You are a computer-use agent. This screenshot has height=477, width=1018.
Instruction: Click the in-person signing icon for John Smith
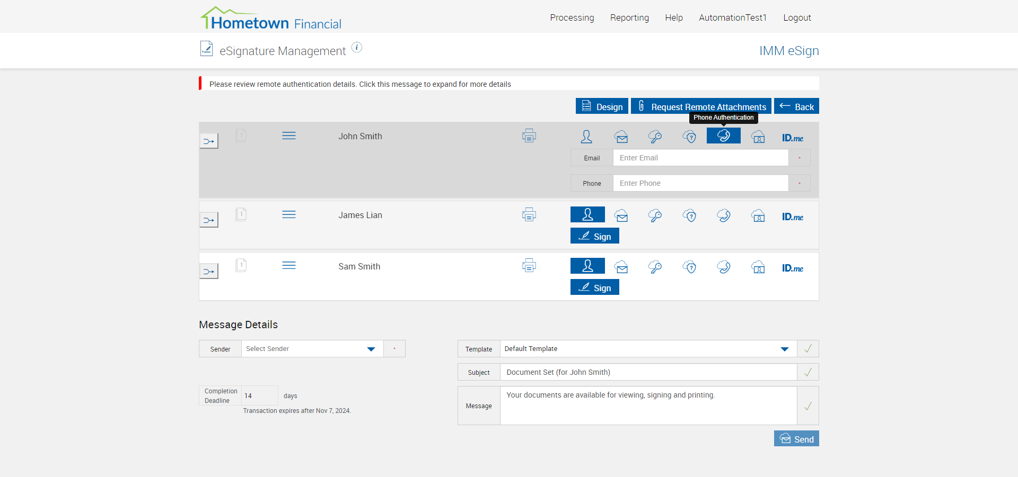586,137
